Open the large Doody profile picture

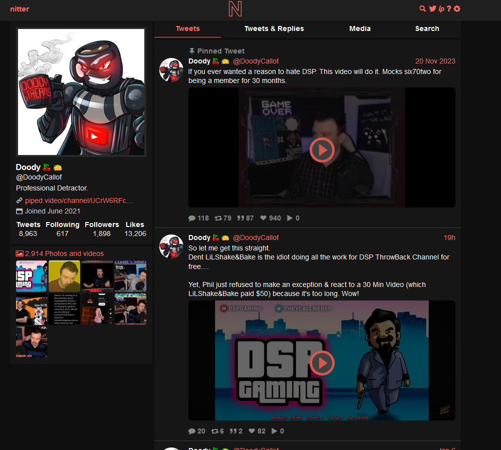pos(81,92)
